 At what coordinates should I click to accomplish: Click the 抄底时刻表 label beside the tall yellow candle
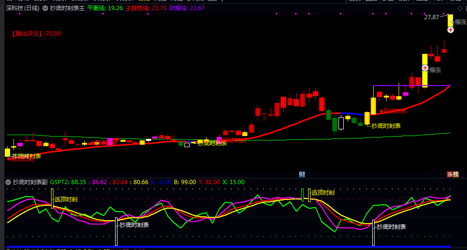click(386, 126)
